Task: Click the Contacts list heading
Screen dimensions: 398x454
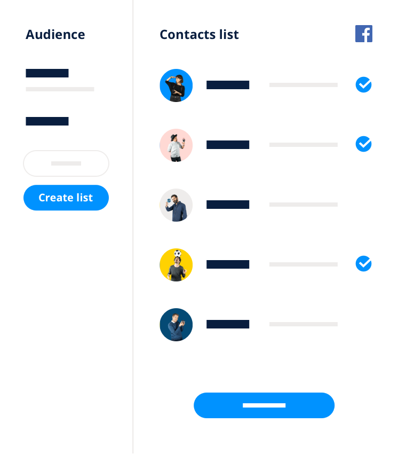Action: tap(200, 35)
